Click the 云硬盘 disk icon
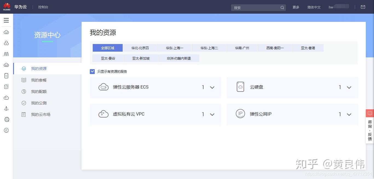 [240, 87]
